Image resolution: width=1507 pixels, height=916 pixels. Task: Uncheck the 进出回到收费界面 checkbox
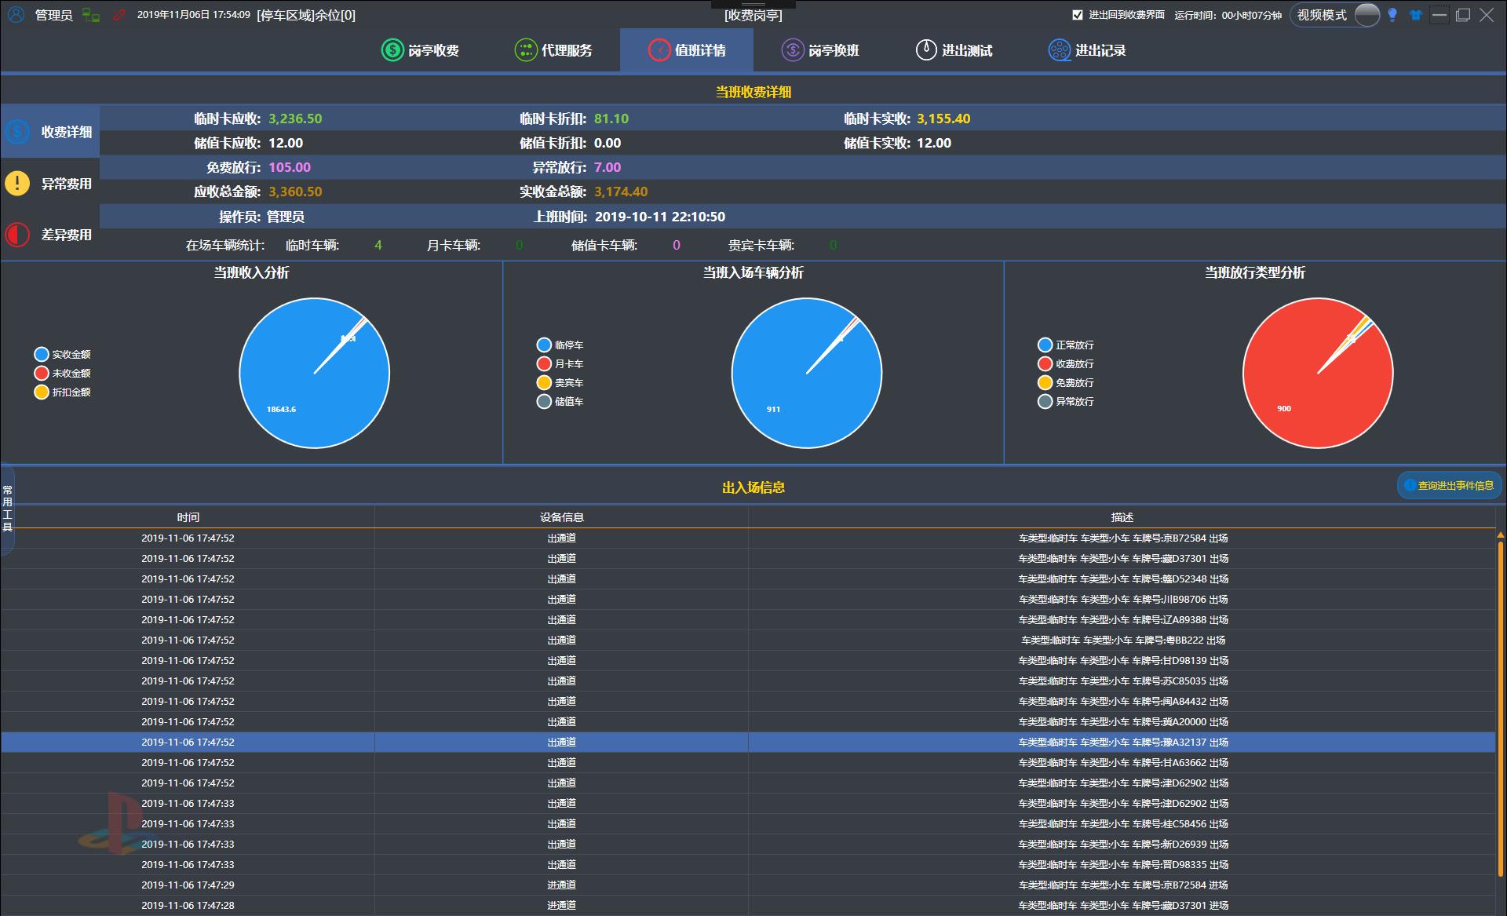1078,15
